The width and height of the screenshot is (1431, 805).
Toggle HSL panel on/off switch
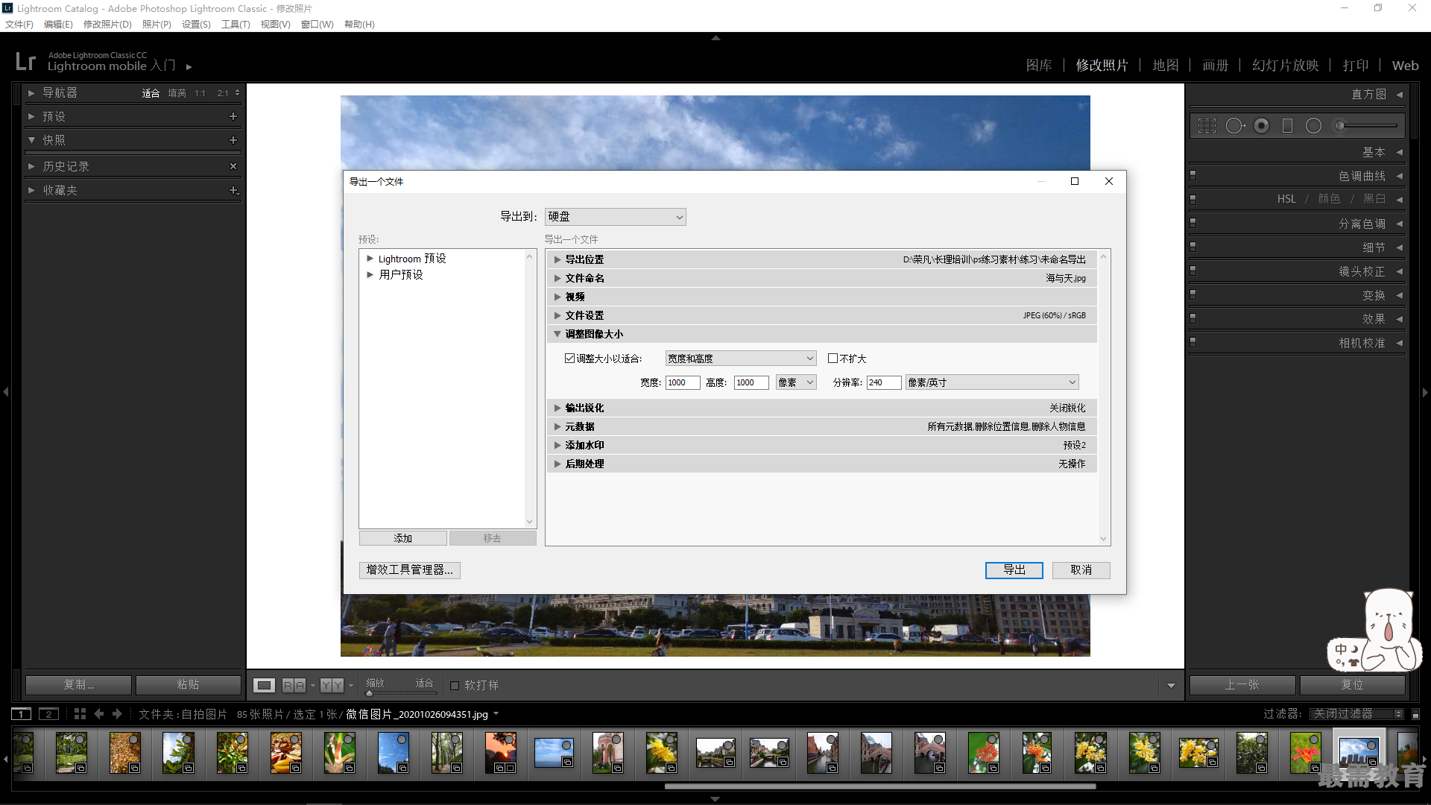coord(1193,199)
